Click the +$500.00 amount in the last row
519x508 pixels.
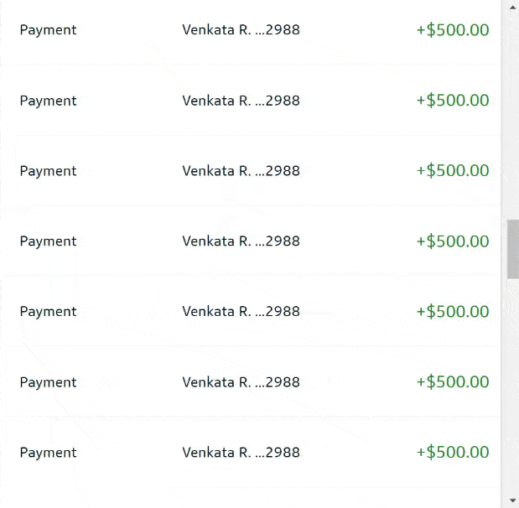[452, 453]
